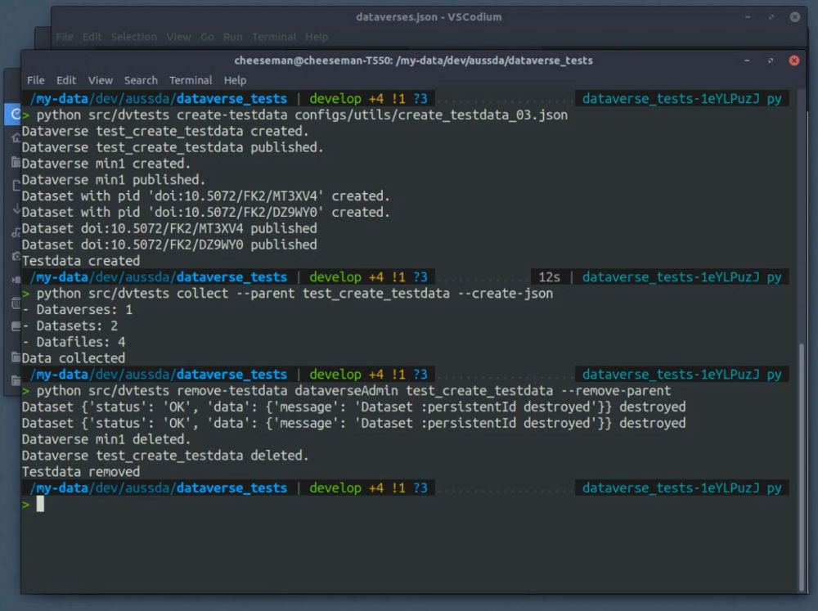Open Edit menu in VSCodium window
The height and width of the screenshot is (611, 818).
pyautogui.click(x=92, y=37)
